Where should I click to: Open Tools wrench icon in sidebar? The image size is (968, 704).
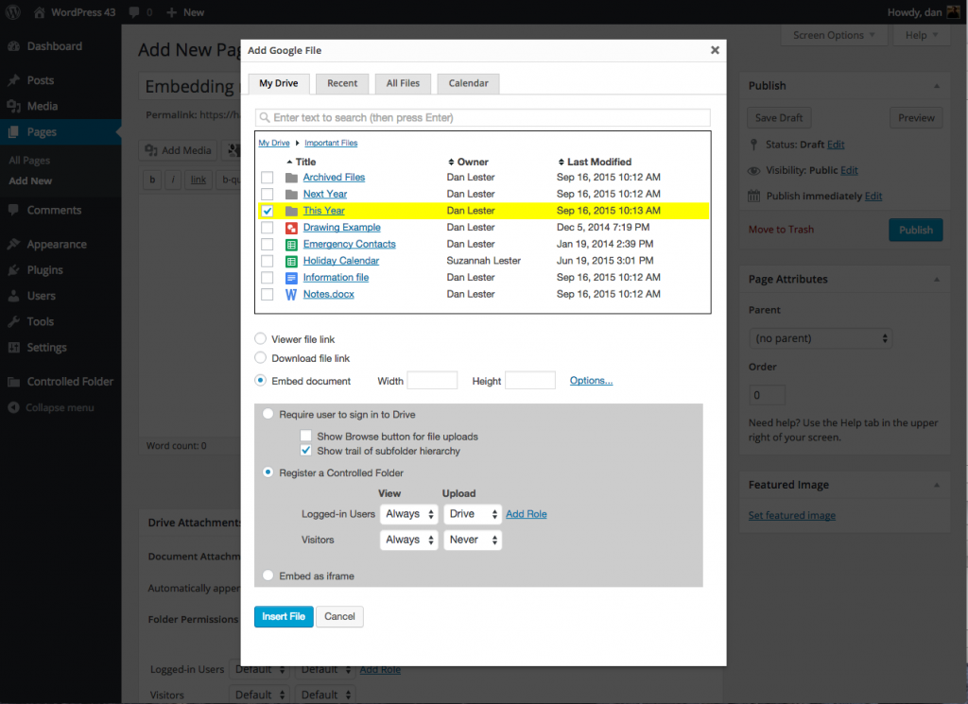click(13, 321)
